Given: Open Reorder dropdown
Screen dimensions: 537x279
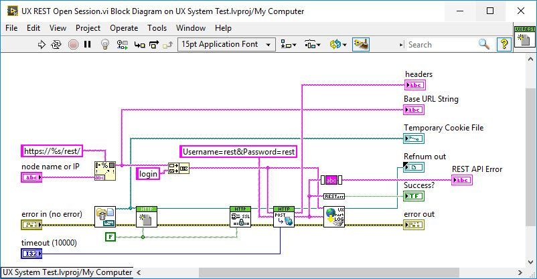Looking at the screenshot, I should point(337,45).
